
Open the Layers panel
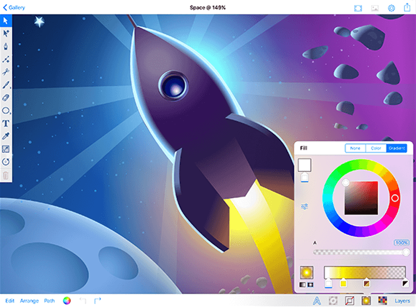(x=402, y=301)
